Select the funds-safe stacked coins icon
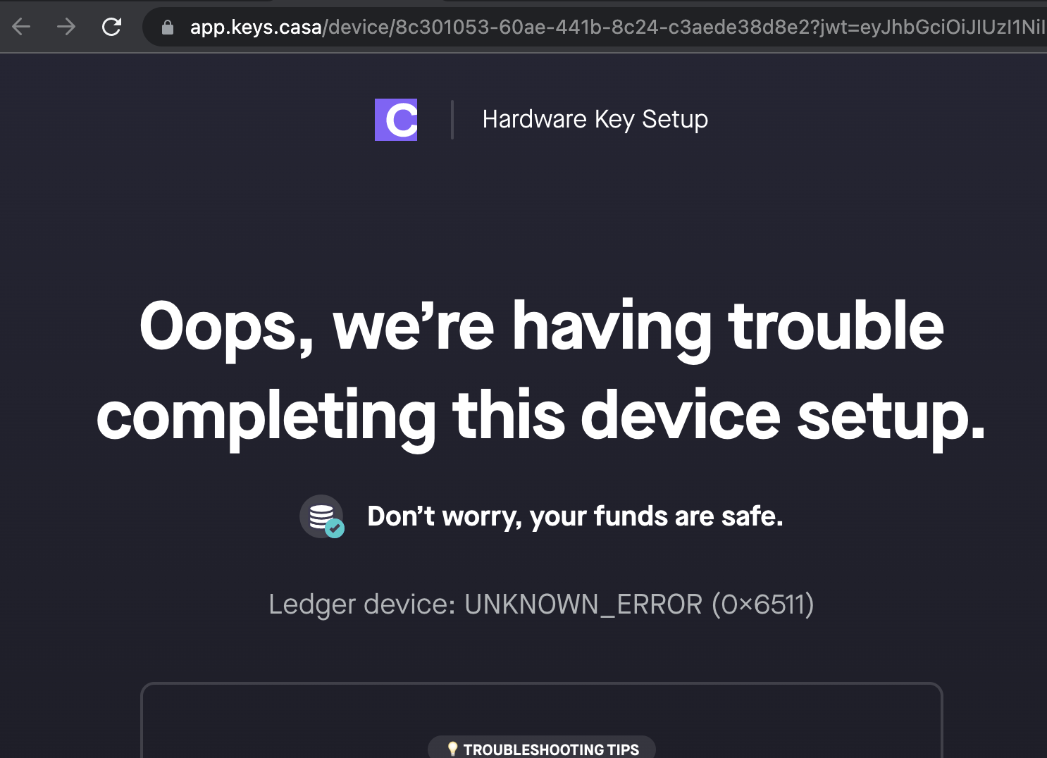The image size is (1047, 758). point(322,516)
